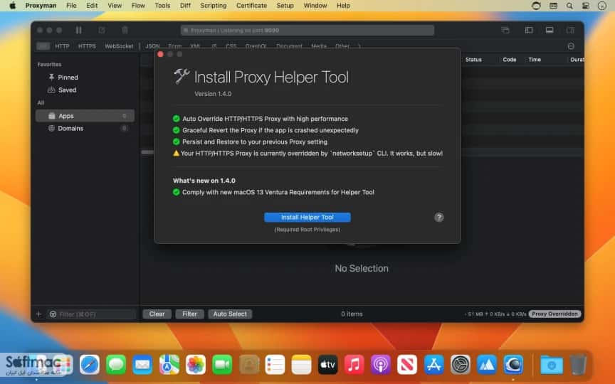Image resolution: width=615 pixels, height=384 pixels.
Task: Click the Clear button
Action: [x=157, y=314]
